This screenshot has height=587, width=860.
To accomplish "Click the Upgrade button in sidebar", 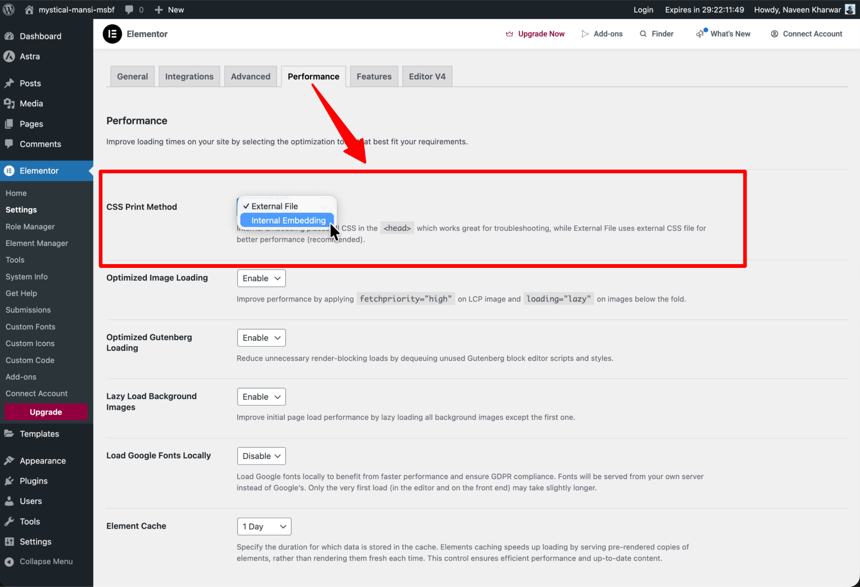I will click(x=46, y=412).
